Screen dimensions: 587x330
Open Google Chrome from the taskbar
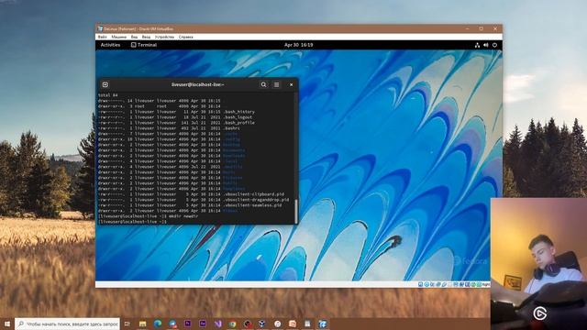coord(232,324)
